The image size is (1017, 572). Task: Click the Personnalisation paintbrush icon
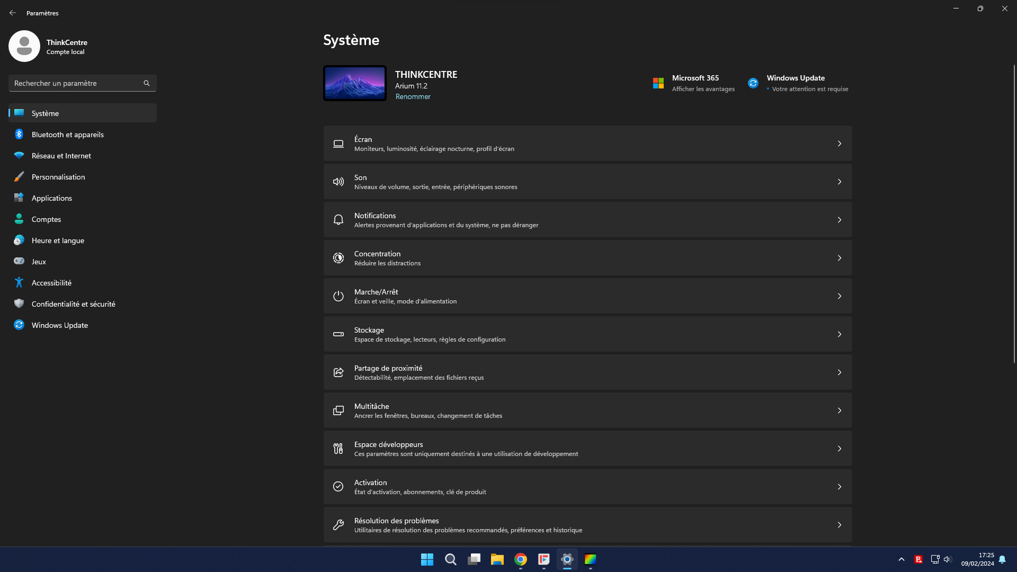point(19,177)
